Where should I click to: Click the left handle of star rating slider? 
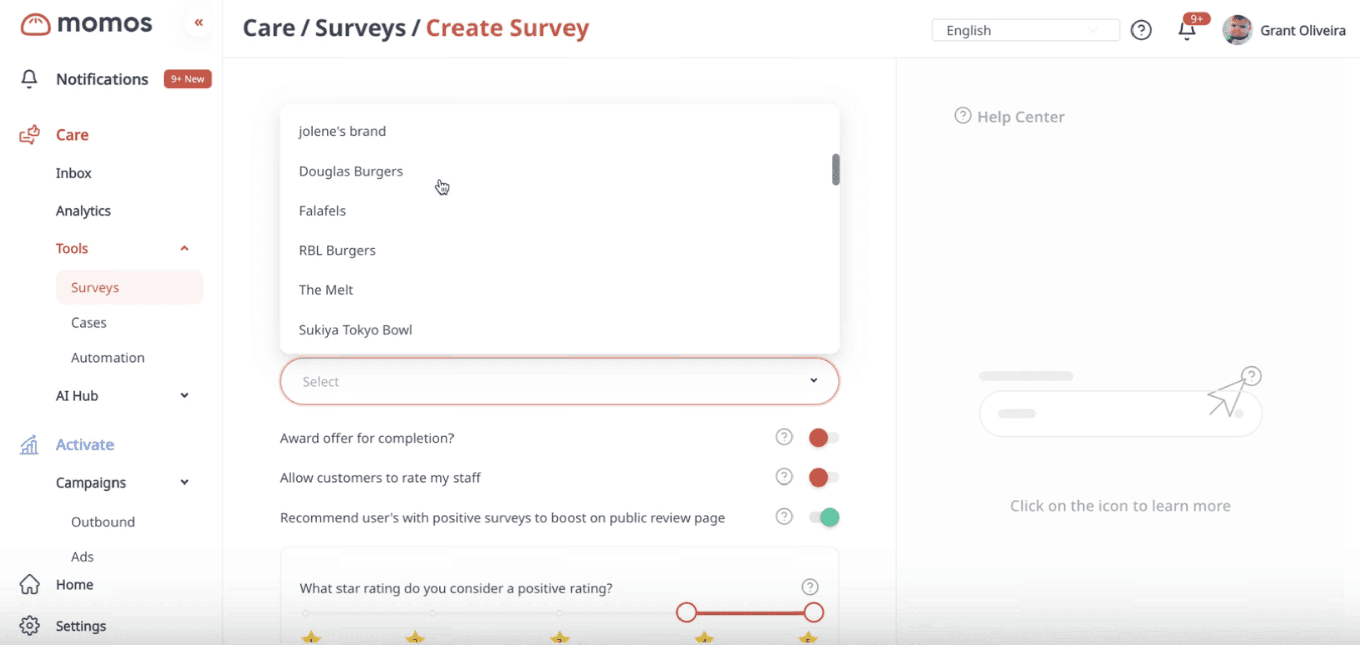tap(686, 613)
